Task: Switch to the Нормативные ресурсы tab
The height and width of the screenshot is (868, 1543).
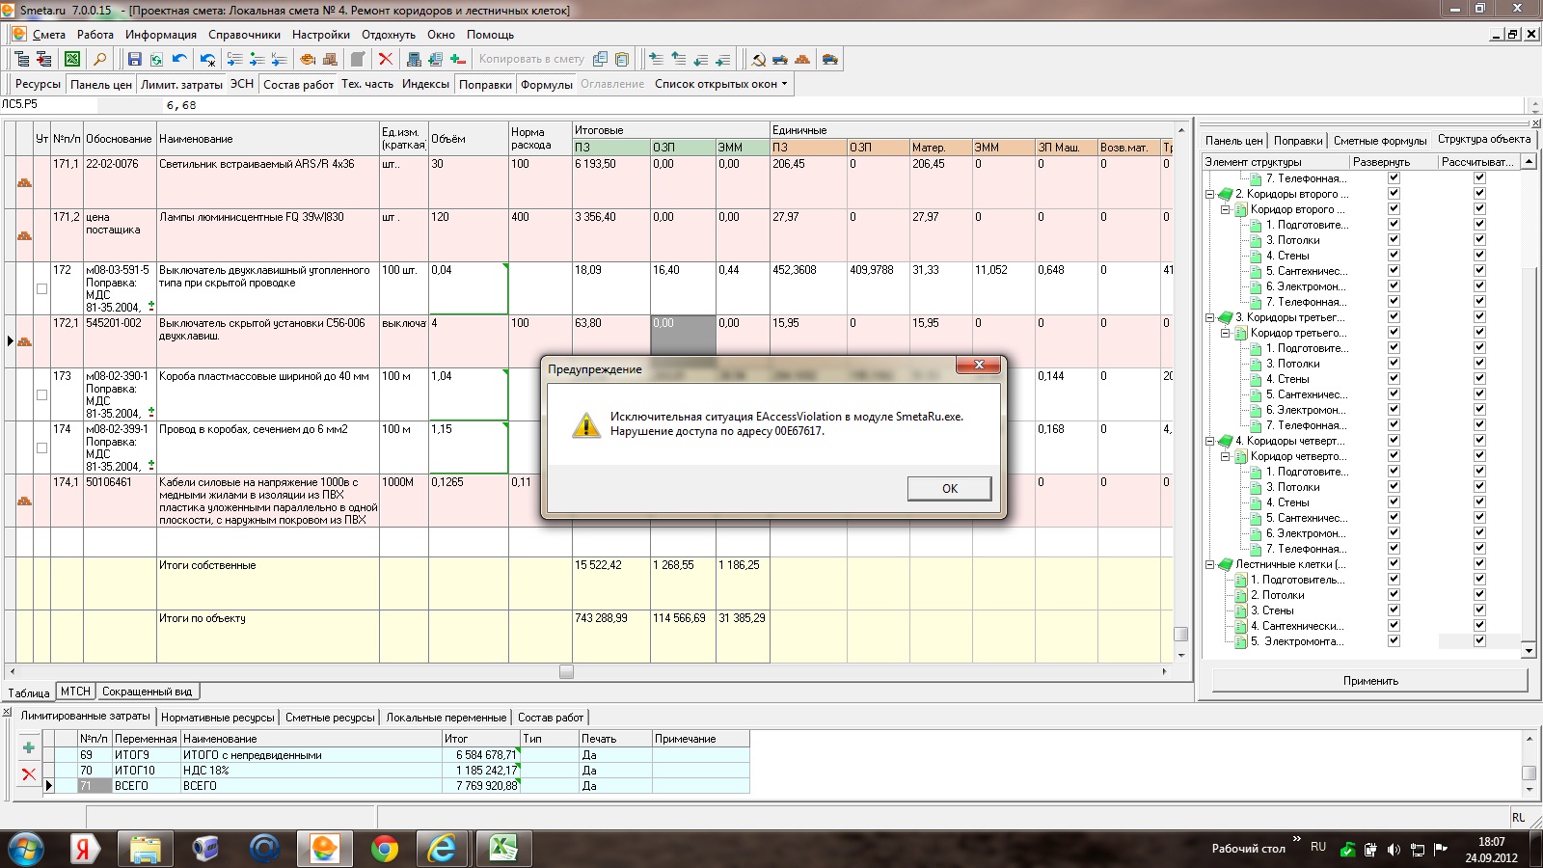Action: point(218,718)
